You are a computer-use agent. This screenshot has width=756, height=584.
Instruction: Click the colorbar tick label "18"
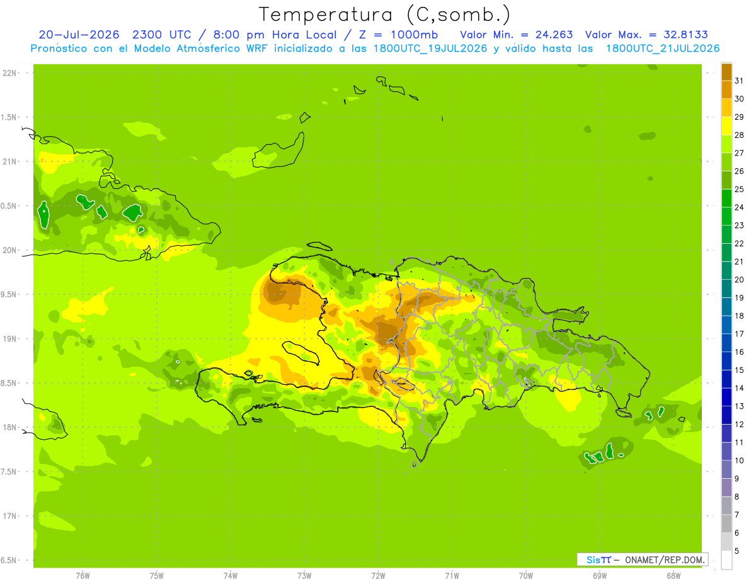tap(740, 316)
